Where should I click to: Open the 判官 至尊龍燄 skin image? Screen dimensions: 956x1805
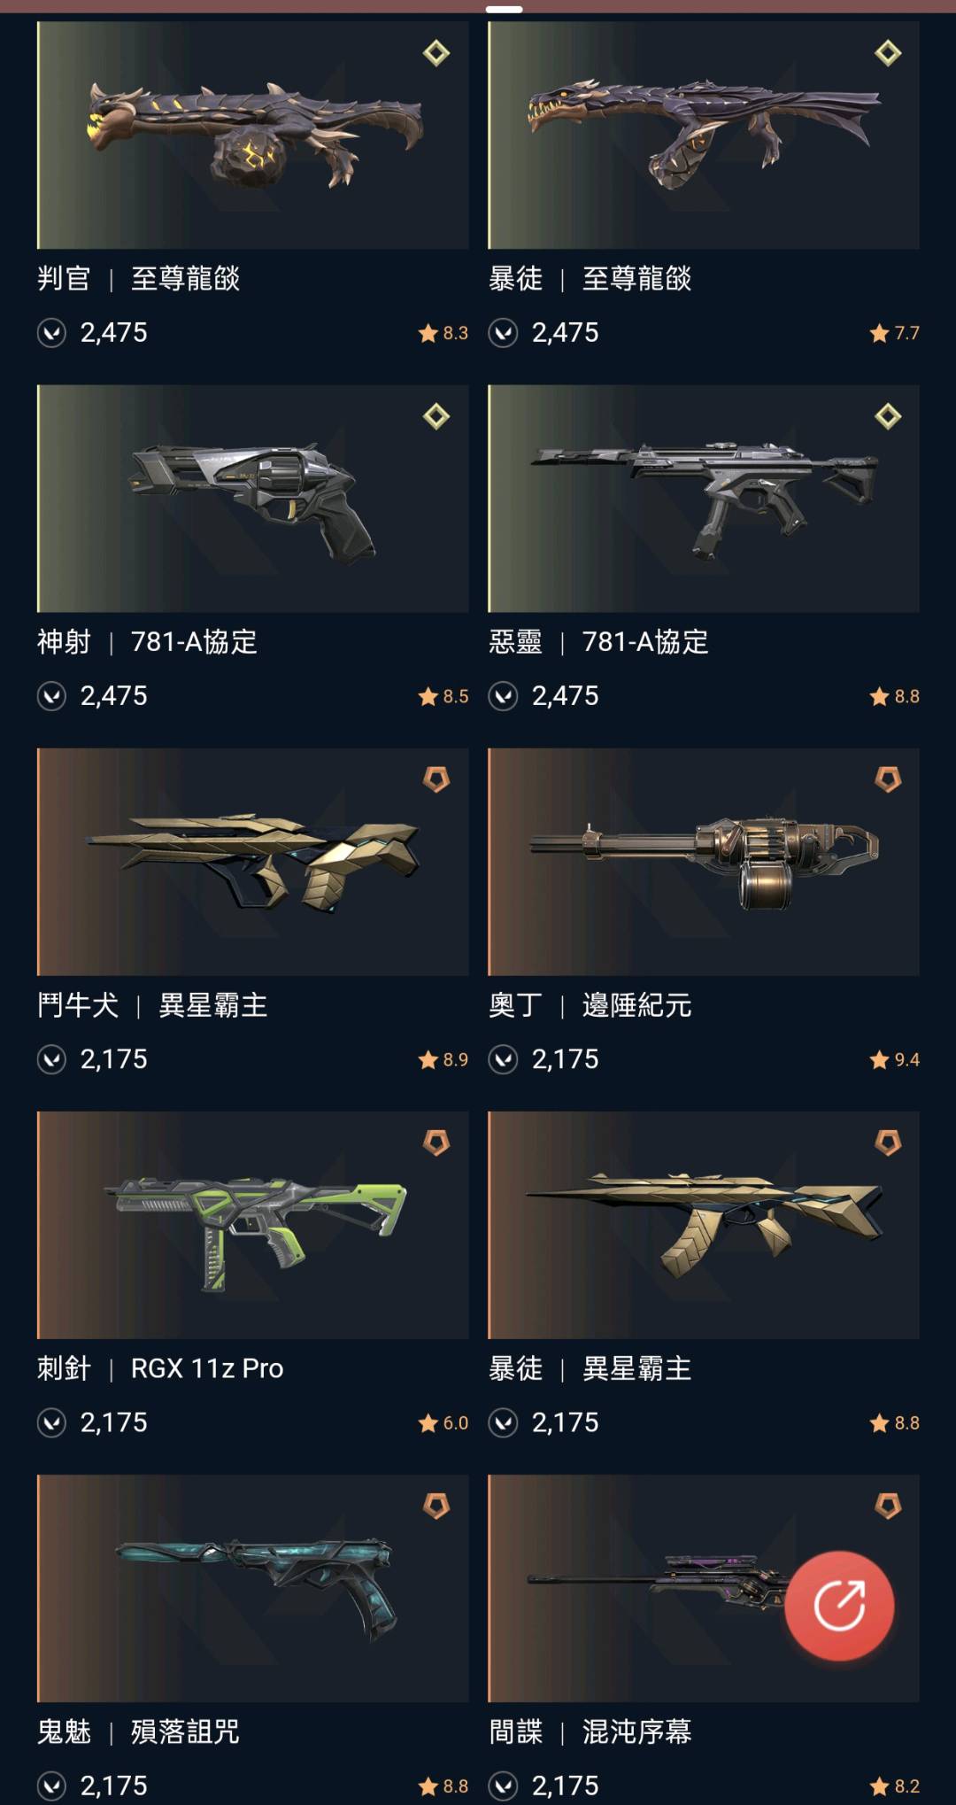(252, 135)
